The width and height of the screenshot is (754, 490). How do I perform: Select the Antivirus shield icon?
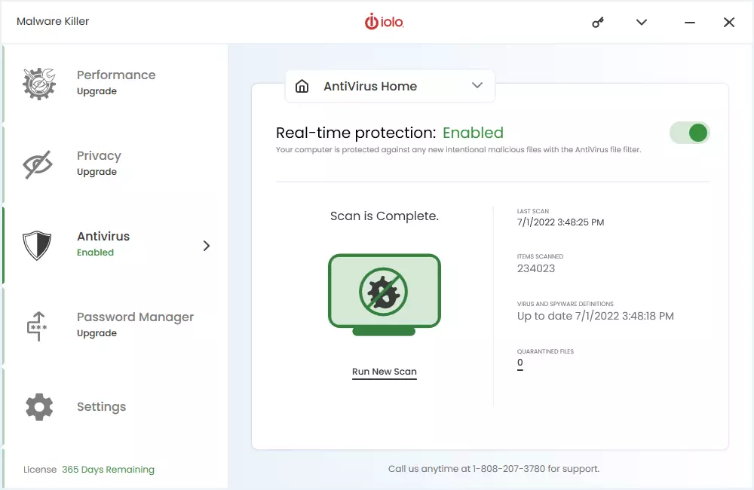pos(38,243)
